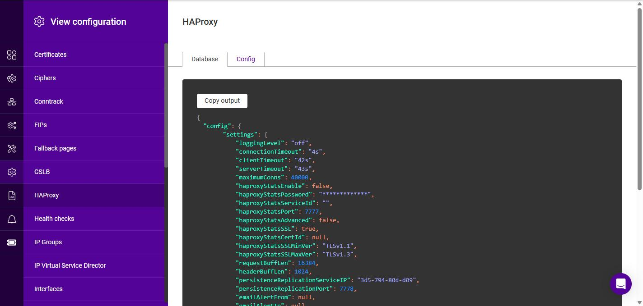Click the haproxyStatsPort value 7777
This screenshot has height=306, width=643.
pos(312,212)
